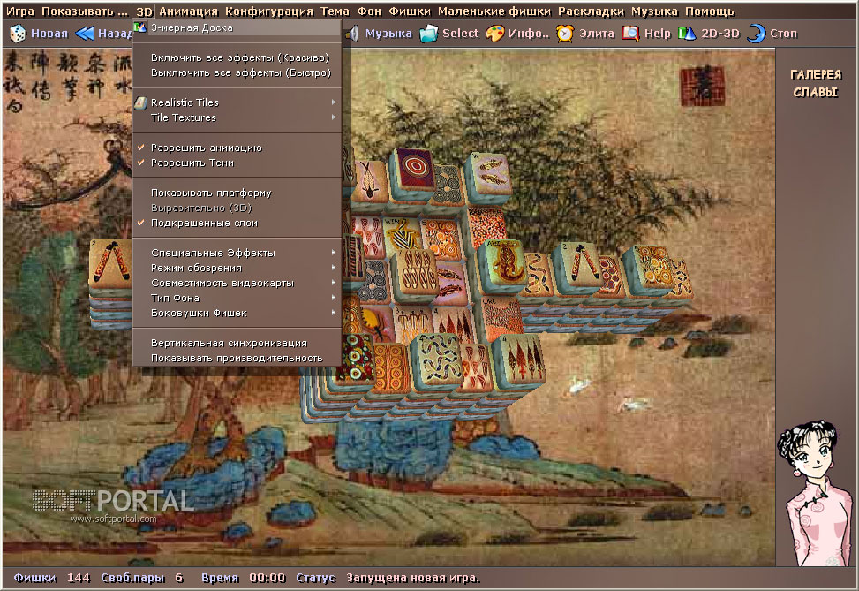Screen dimensions: 859x591
Task: Click the Время 00:00 status text
Action: pos(244,578)
